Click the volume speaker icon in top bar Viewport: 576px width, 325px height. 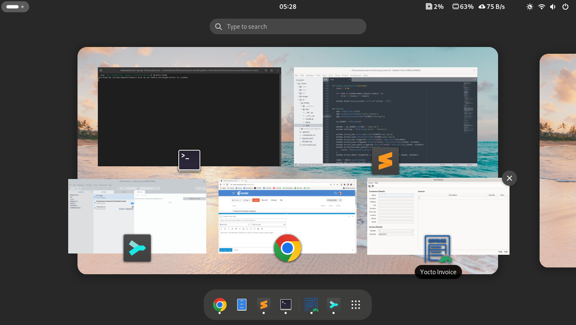click(553, 7)
